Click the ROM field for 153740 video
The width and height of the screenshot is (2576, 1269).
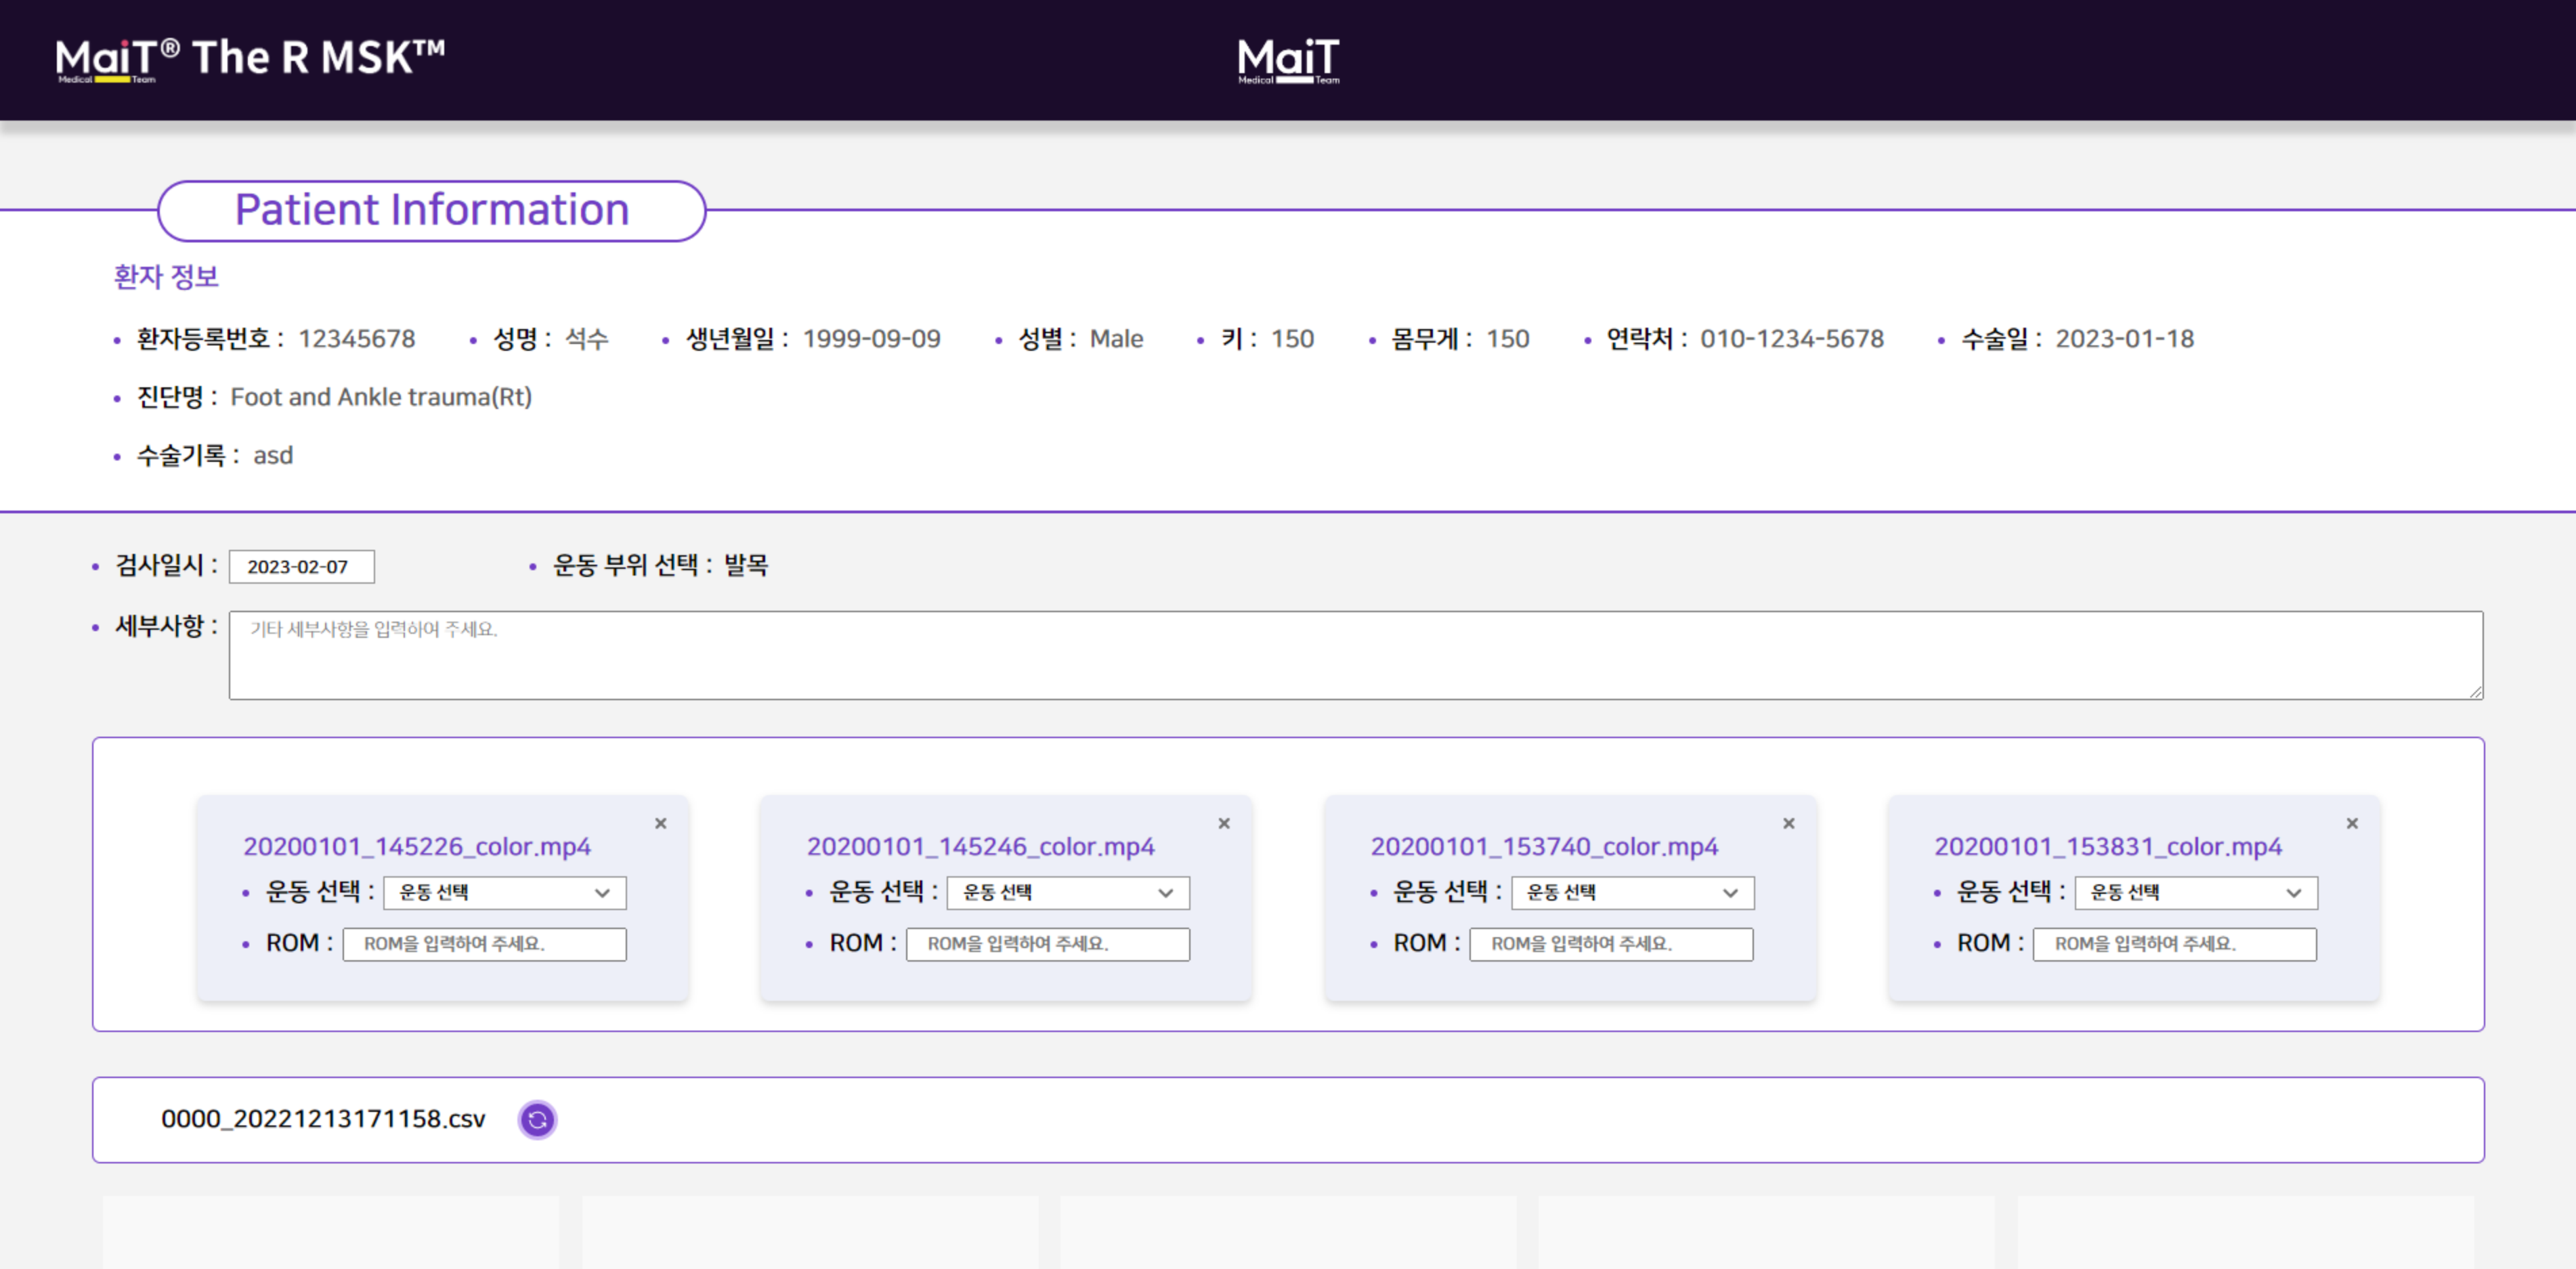pyautogui.click(x=1611, y=944)
